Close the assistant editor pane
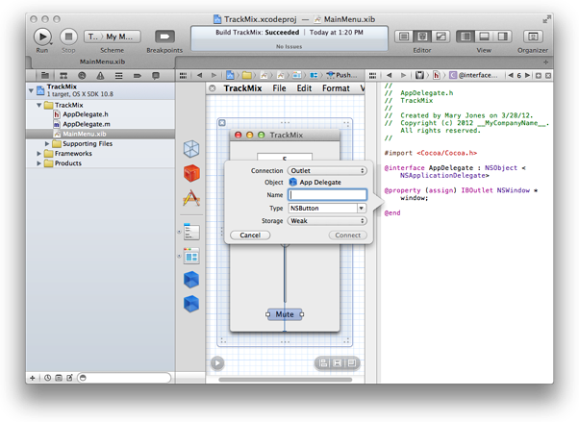Viewport: 579px width, 422px height. [x=548, y=75]
